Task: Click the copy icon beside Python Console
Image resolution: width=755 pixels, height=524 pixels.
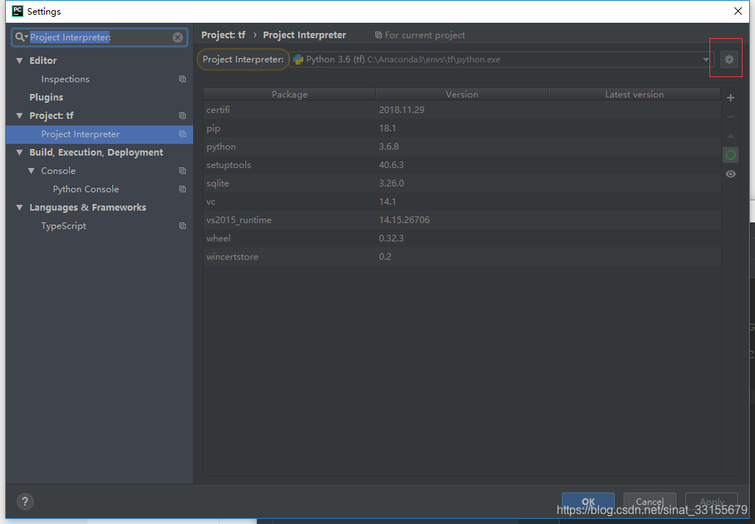Action: 182,189
